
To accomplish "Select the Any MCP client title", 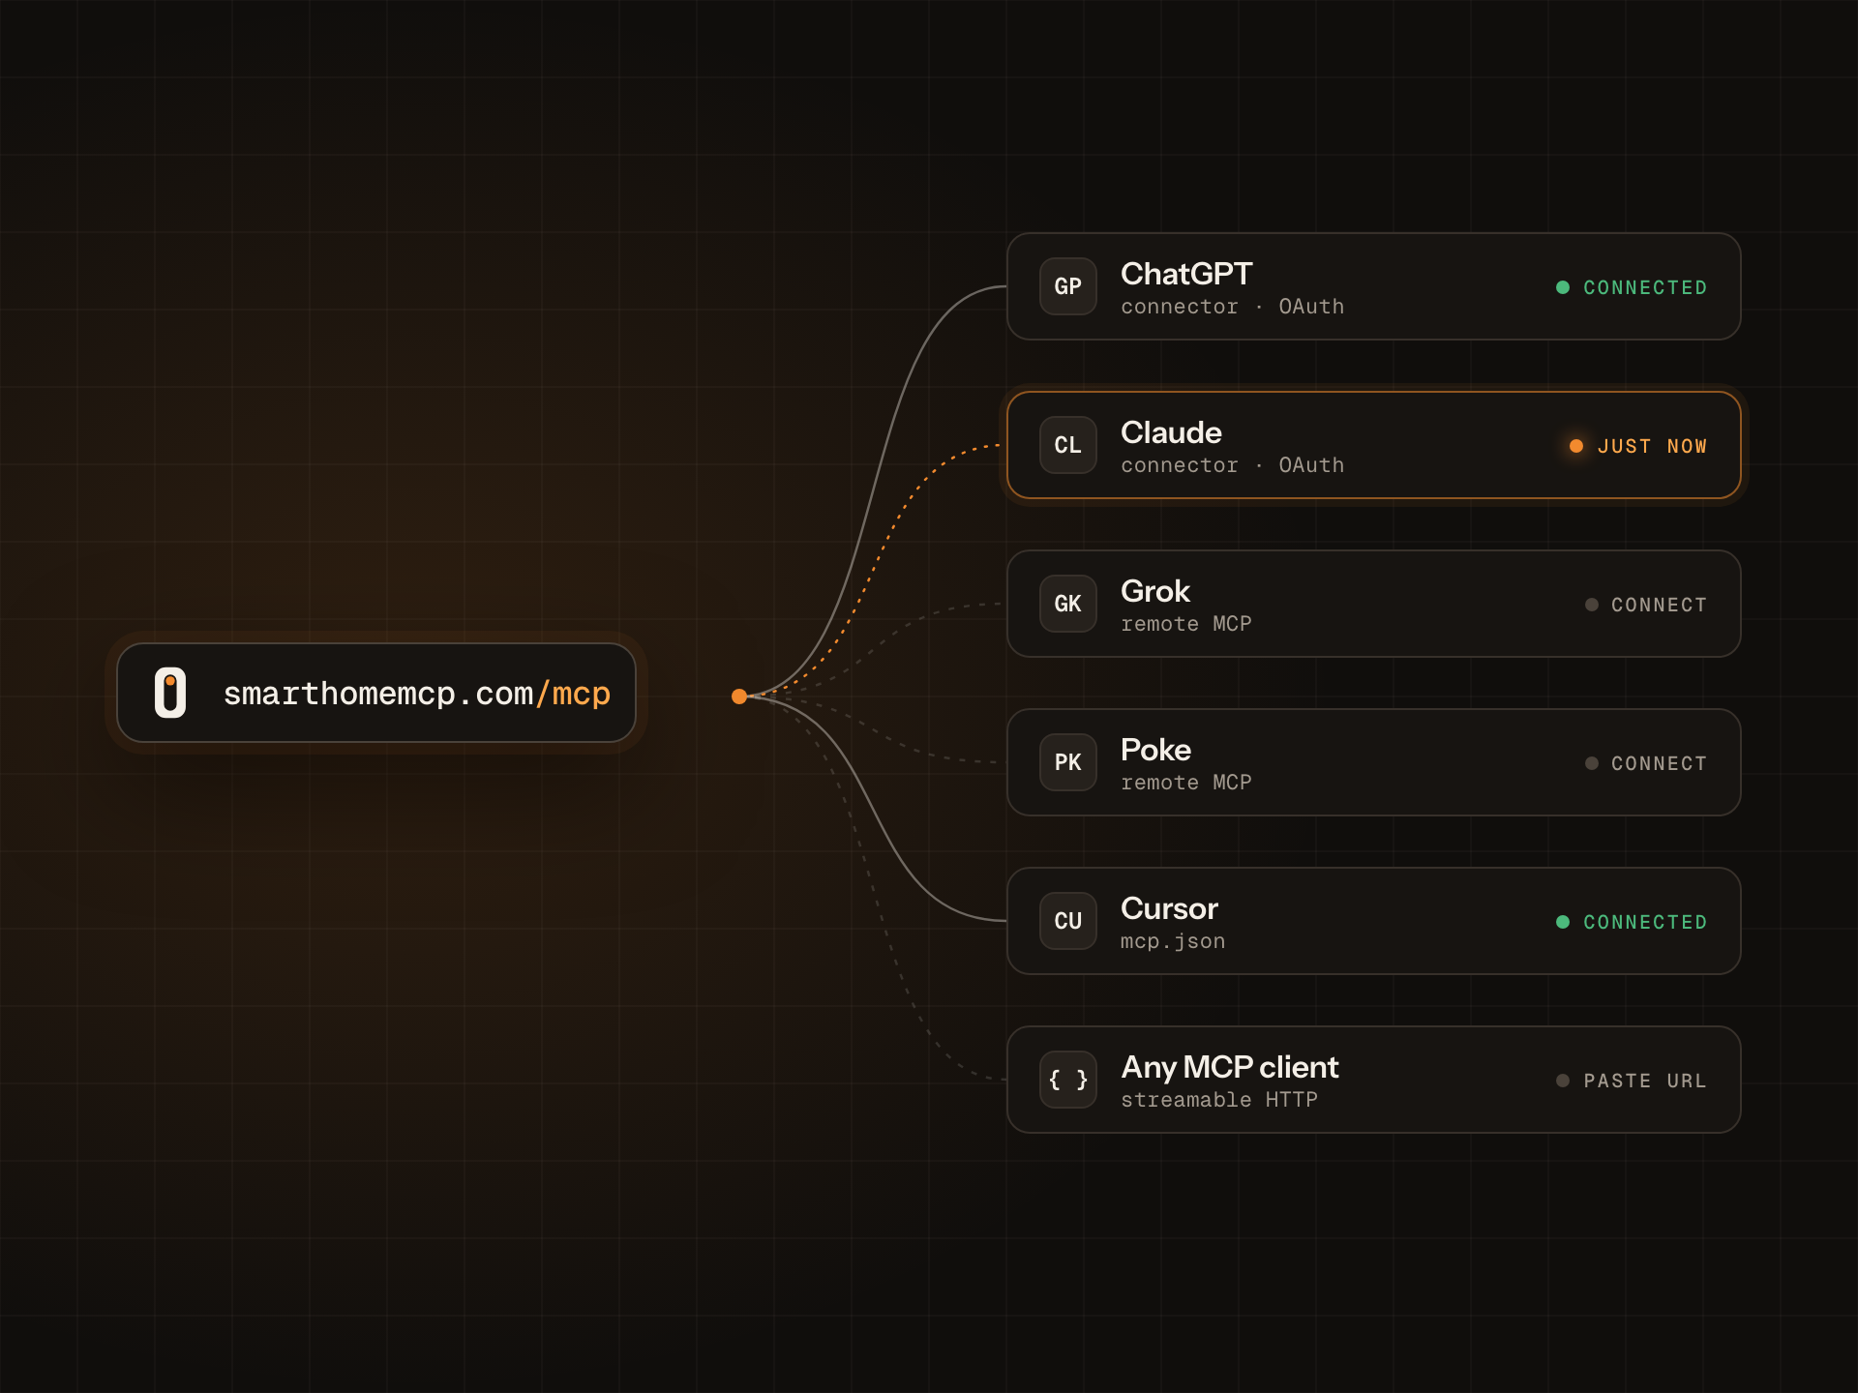I will click(1230, 1067).
